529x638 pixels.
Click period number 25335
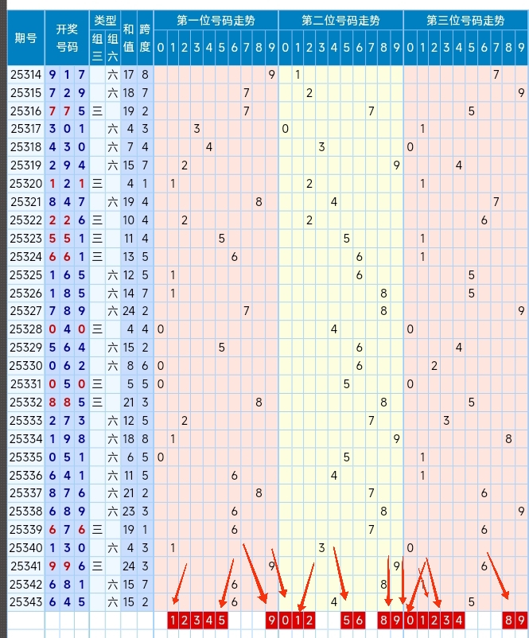(x=26, y=457)
